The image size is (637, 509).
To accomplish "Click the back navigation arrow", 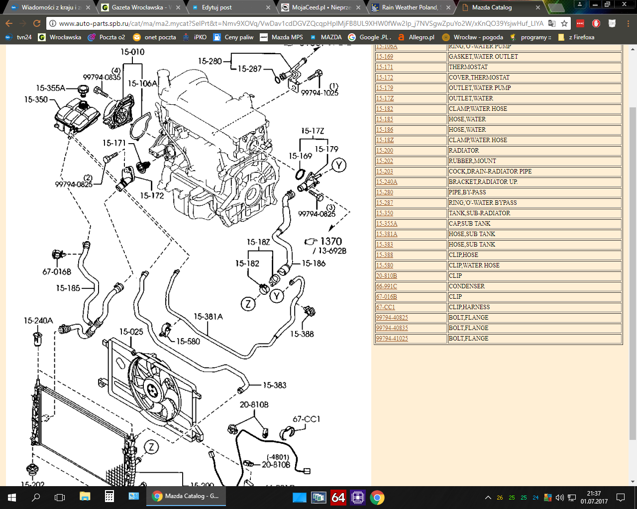I will point(9,23).
